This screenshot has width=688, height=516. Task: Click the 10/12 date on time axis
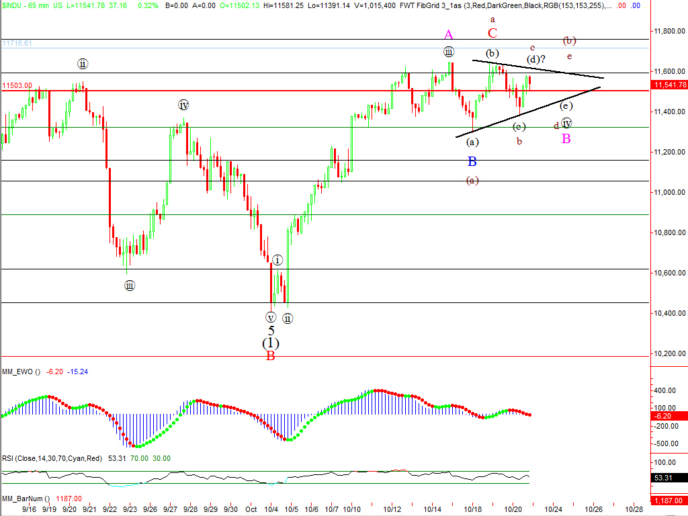(x=392, y=509)
